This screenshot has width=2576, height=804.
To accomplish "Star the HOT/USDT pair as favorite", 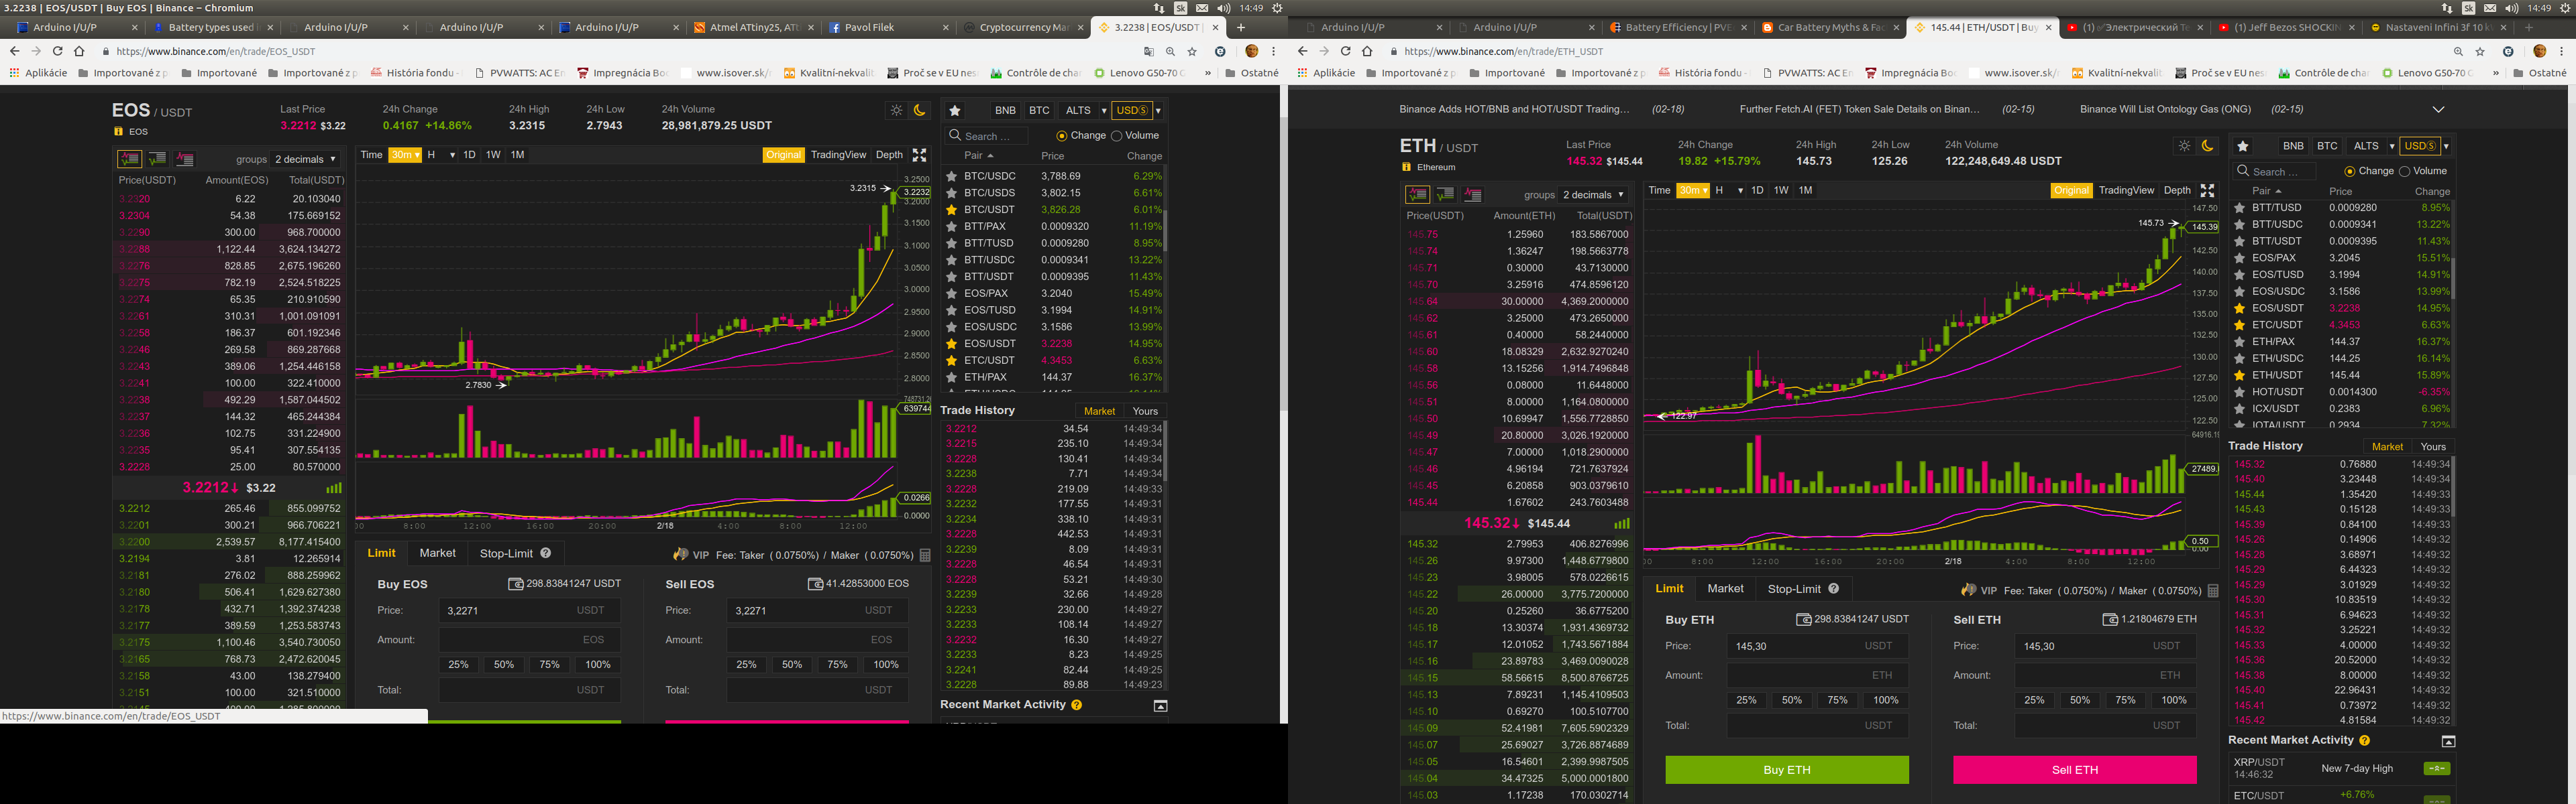I will [x=2240, y=391].
